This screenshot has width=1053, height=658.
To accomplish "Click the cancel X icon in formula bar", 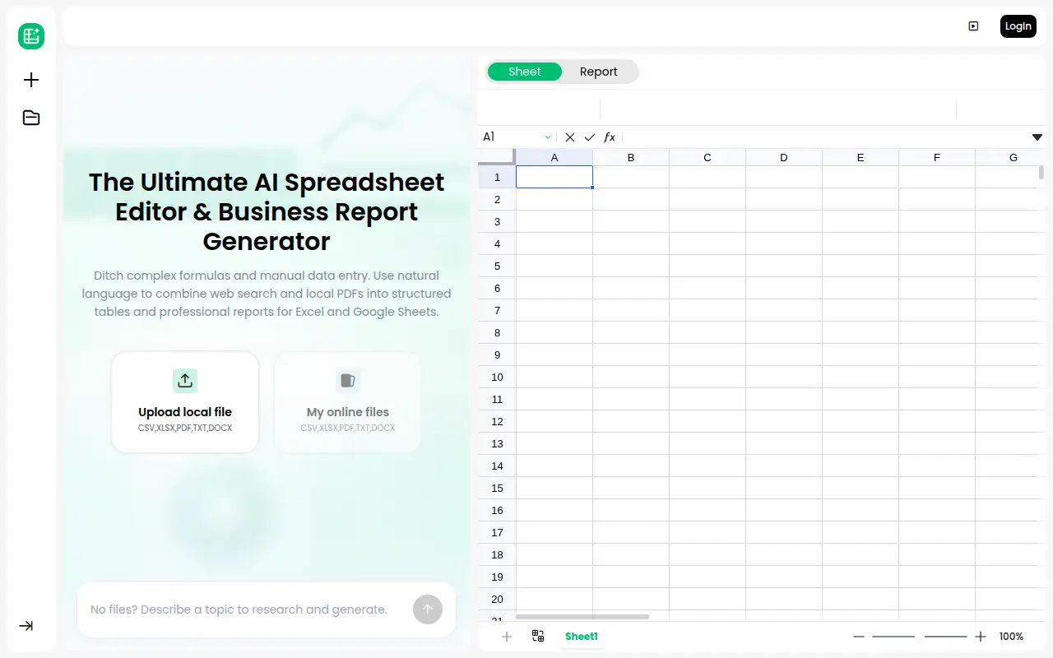I will [570, 137].
